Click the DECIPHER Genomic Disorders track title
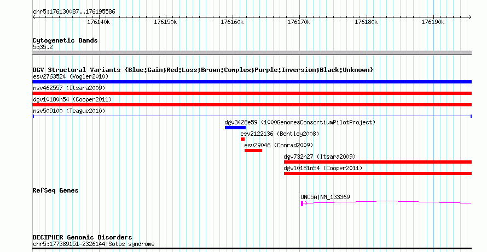 coord(82,237)
